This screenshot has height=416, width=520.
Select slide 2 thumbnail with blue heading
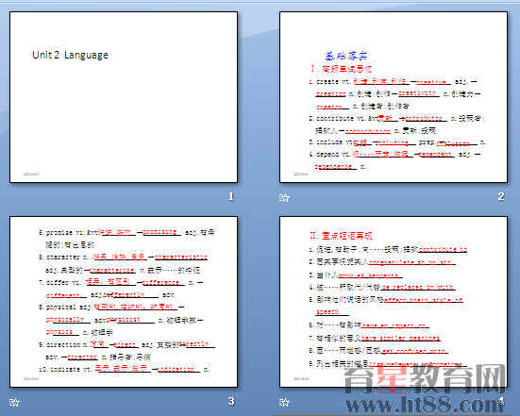(x=394, y=97)
